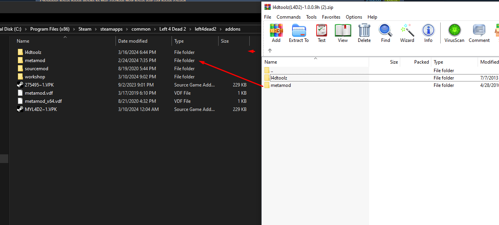This screenshot has height=225, width=499.
Task: Click the Add icon in WinRAR toolbar
Action: 276,31
